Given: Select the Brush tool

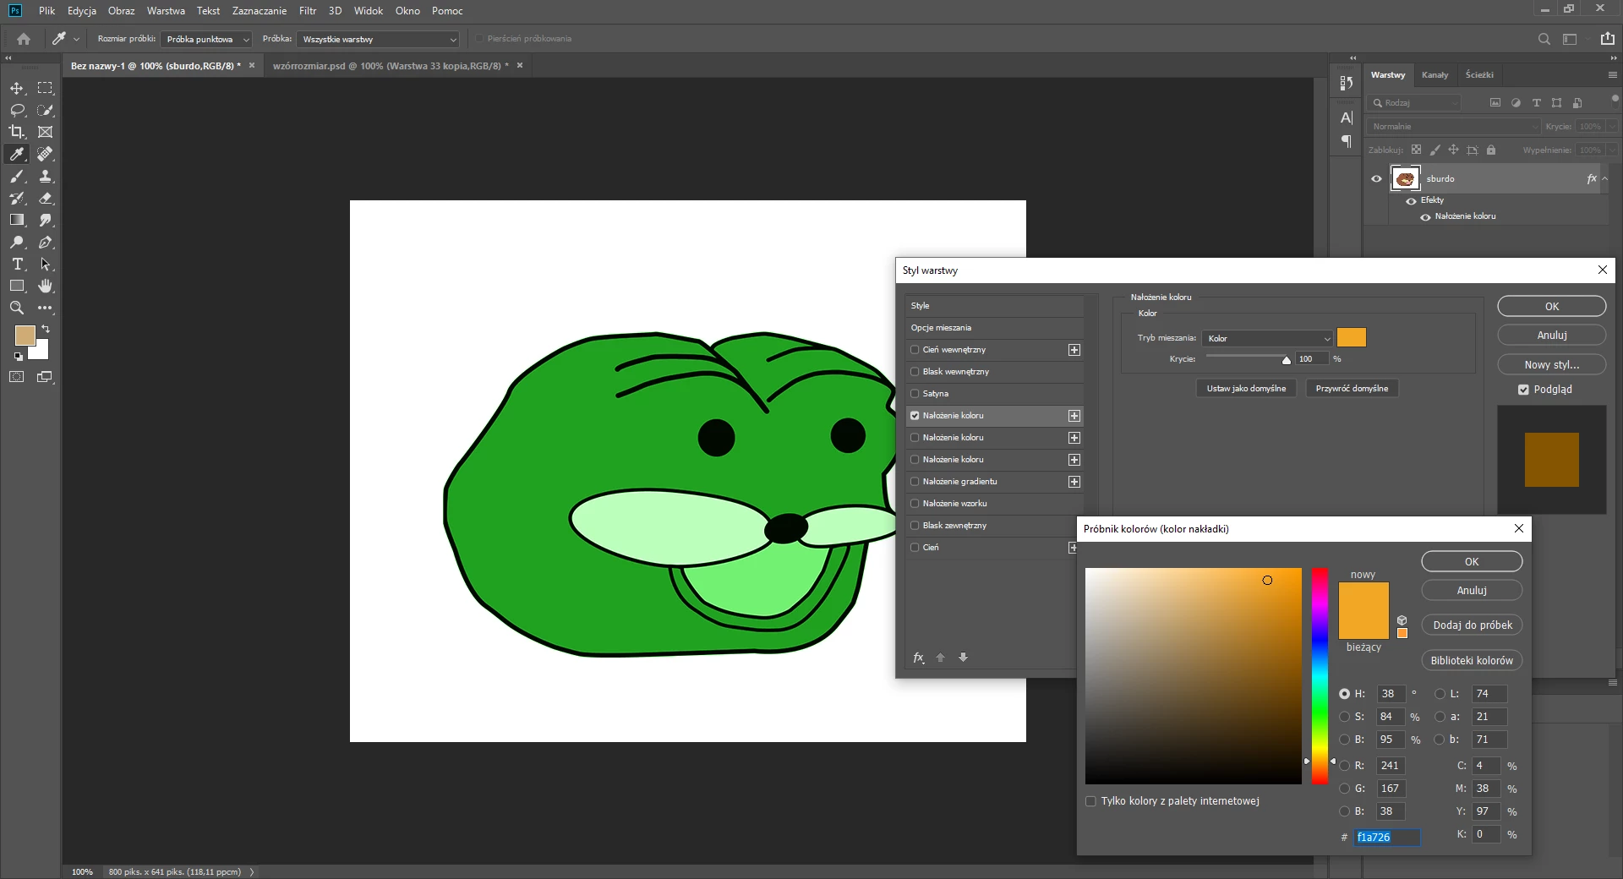Looking at the screenshot, I should (x=17, y=176).
